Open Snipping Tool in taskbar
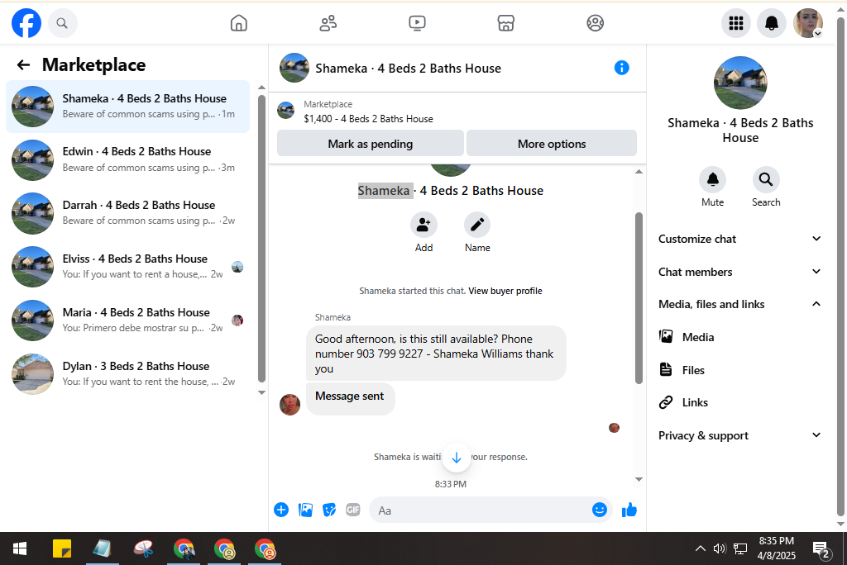 tap(143, 549)
